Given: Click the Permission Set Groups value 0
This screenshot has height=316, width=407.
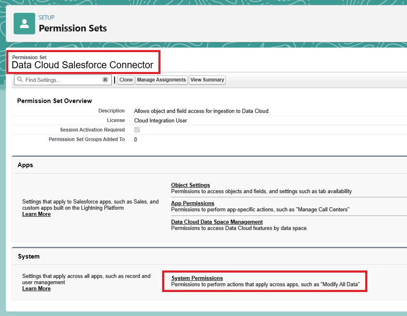Looking at the screenshot, I should point(136,139).
